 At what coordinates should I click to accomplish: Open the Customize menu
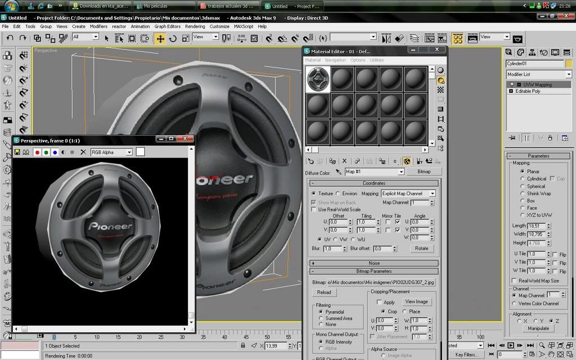tap(219, 26)
